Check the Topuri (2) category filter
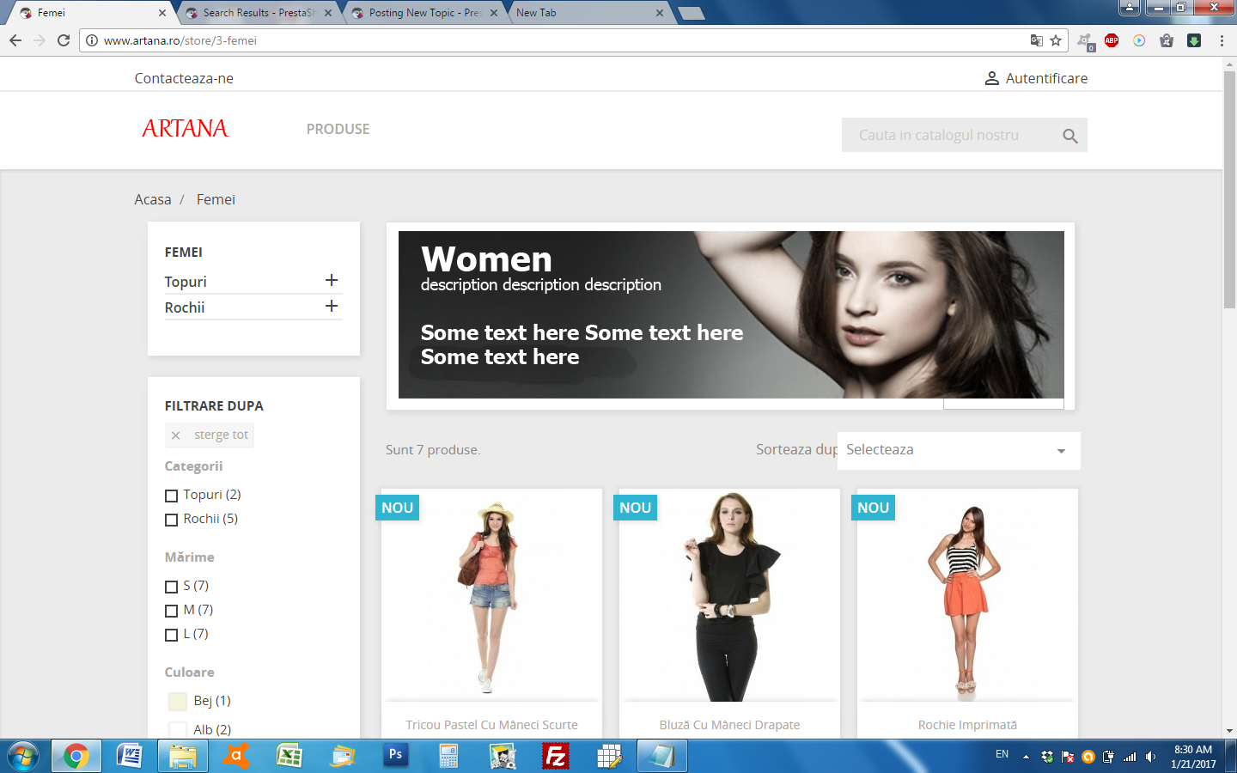1237x773 pixels. (171, 496)
